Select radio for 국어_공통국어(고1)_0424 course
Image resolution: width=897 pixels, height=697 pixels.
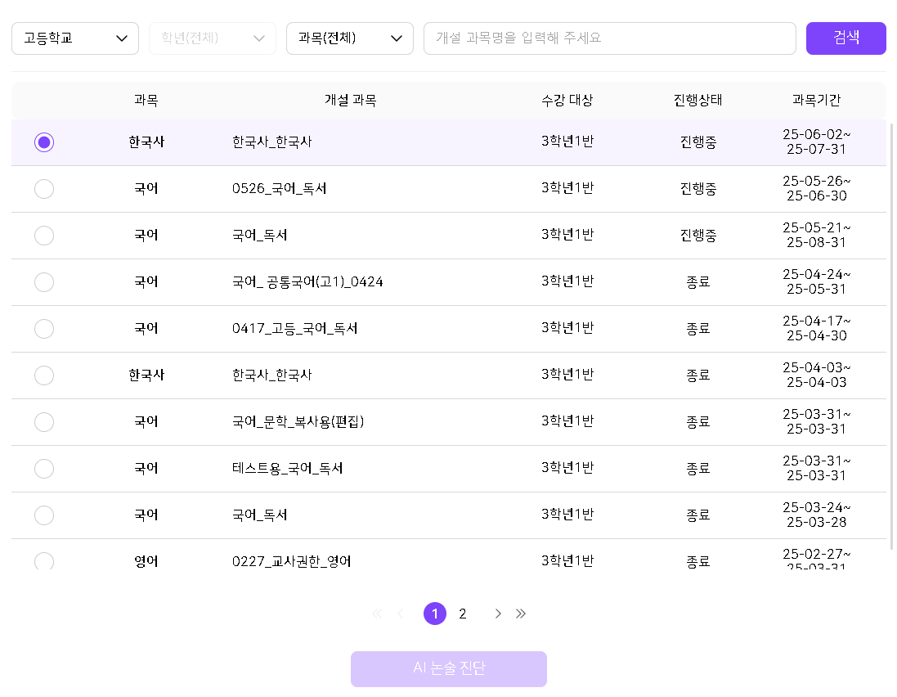point(44,282)
